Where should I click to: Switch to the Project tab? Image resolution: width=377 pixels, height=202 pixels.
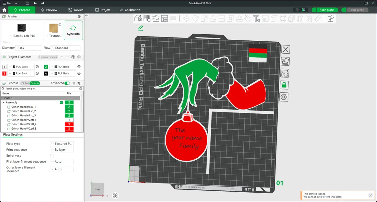(103, 10)
